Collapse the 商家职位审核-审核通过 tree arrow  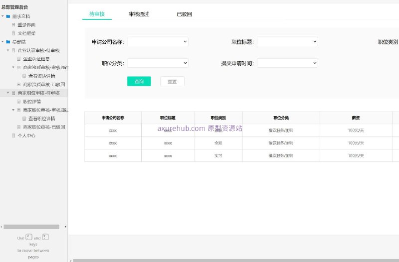tap(13, 110)
